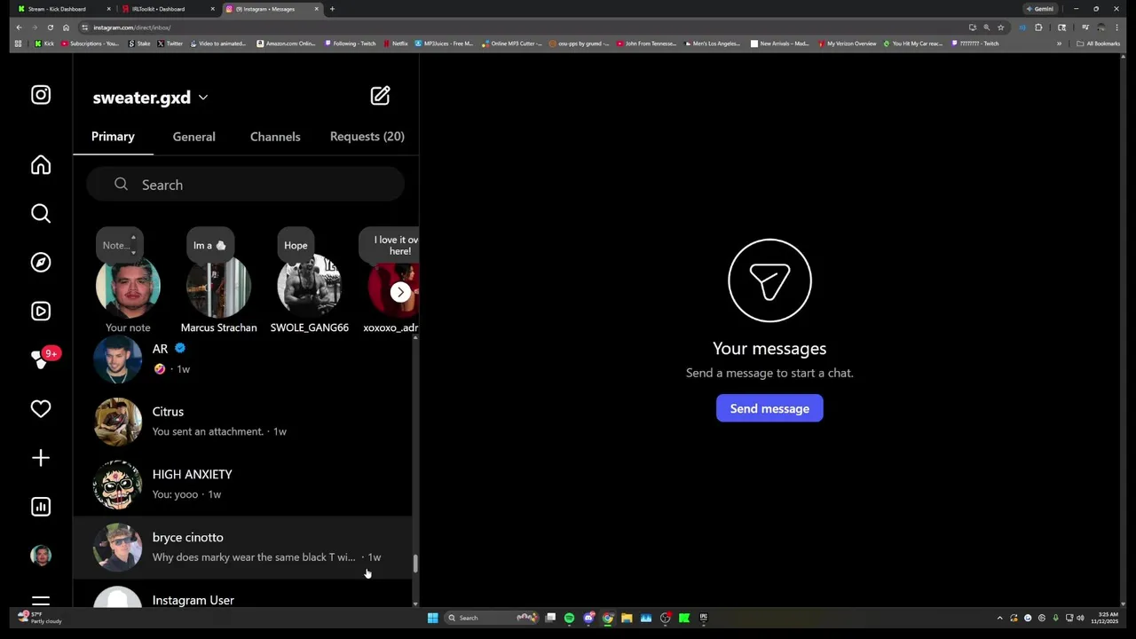This screenshot has height=639, width=1136.
Task: Open Messages icon with 9+ badge
Action: (x=41, y=359)
